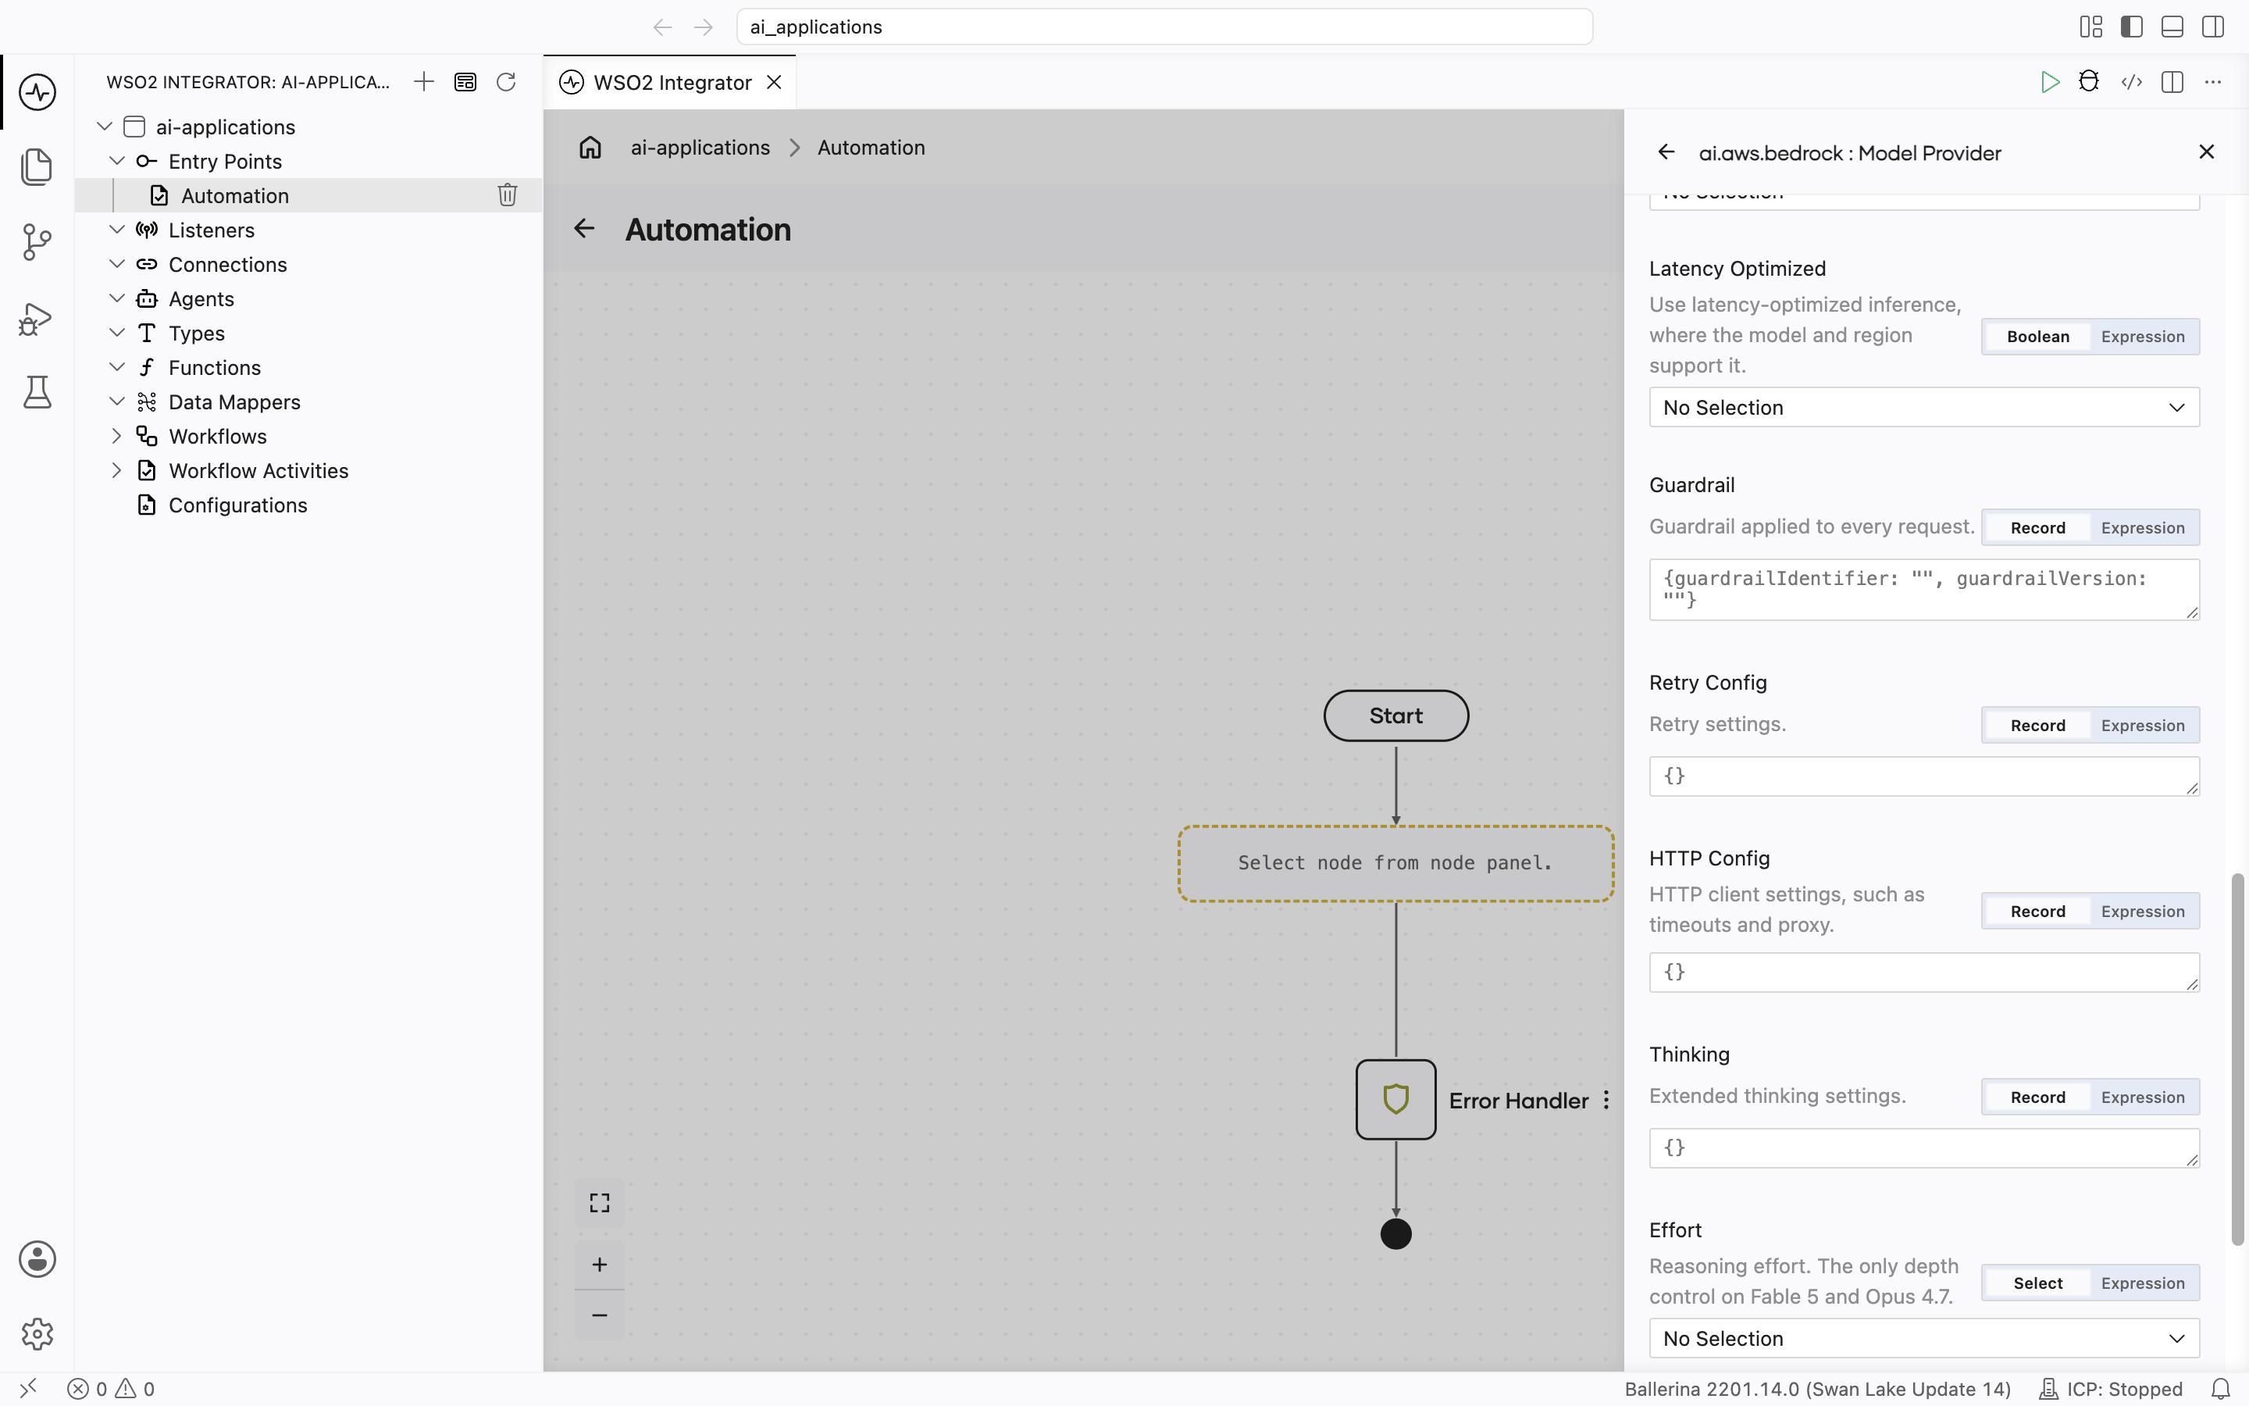Click the ai-applications breadcrumb link
The width and height of the screenshot is (2249, 1406).
[x=700, y=148]
